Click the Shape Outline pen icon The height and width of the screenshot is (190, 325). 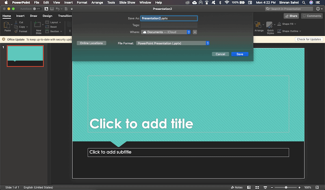279,31
